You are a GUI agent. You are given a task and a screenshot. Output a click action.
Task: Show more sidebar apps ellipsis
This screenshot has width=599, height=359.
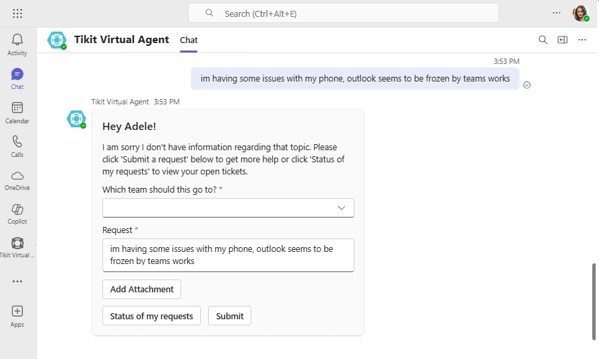pos(18,282)
